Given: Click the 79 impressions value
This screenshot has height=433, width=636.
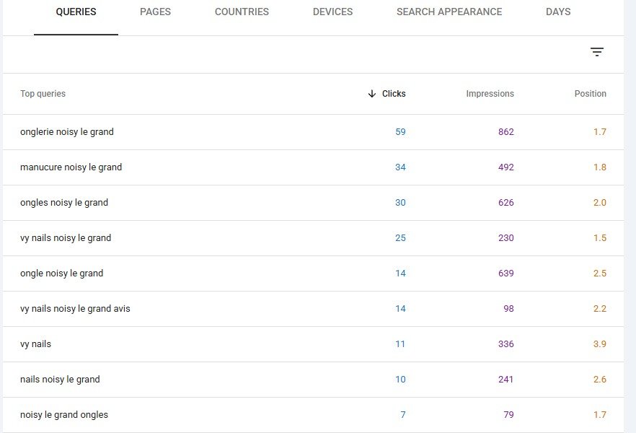Looking at the screenshot, I should [508, 415].
